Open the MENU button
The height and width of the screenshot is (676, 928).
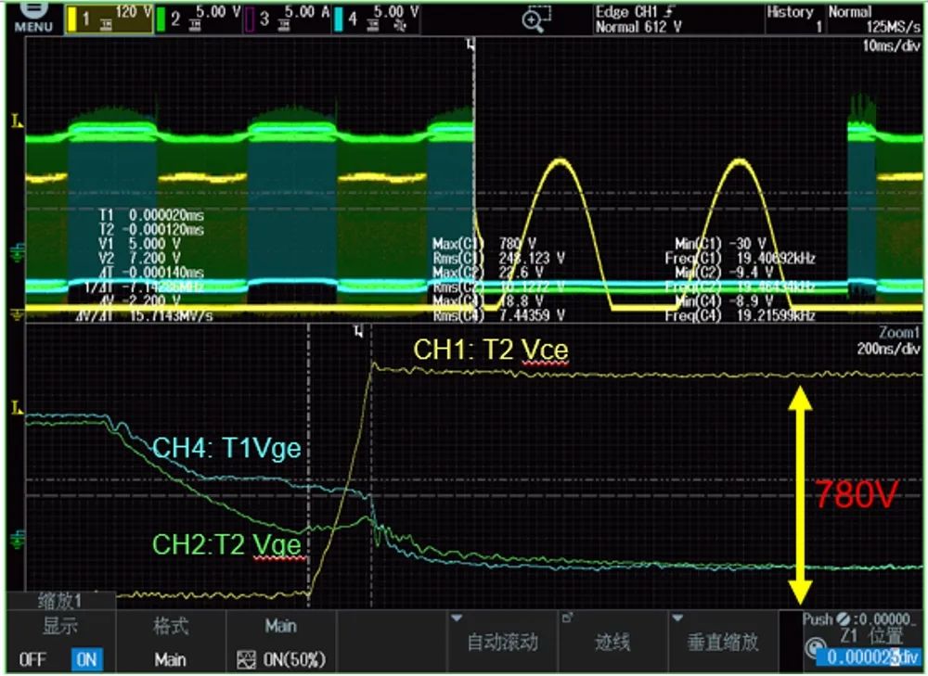pos(32,17)
